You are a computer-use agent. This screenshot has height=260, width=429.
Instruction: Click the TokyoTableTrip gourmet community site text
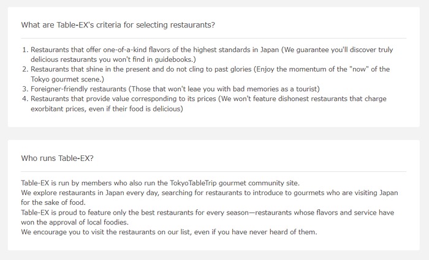pyautogui.click(x=235, y=183)
